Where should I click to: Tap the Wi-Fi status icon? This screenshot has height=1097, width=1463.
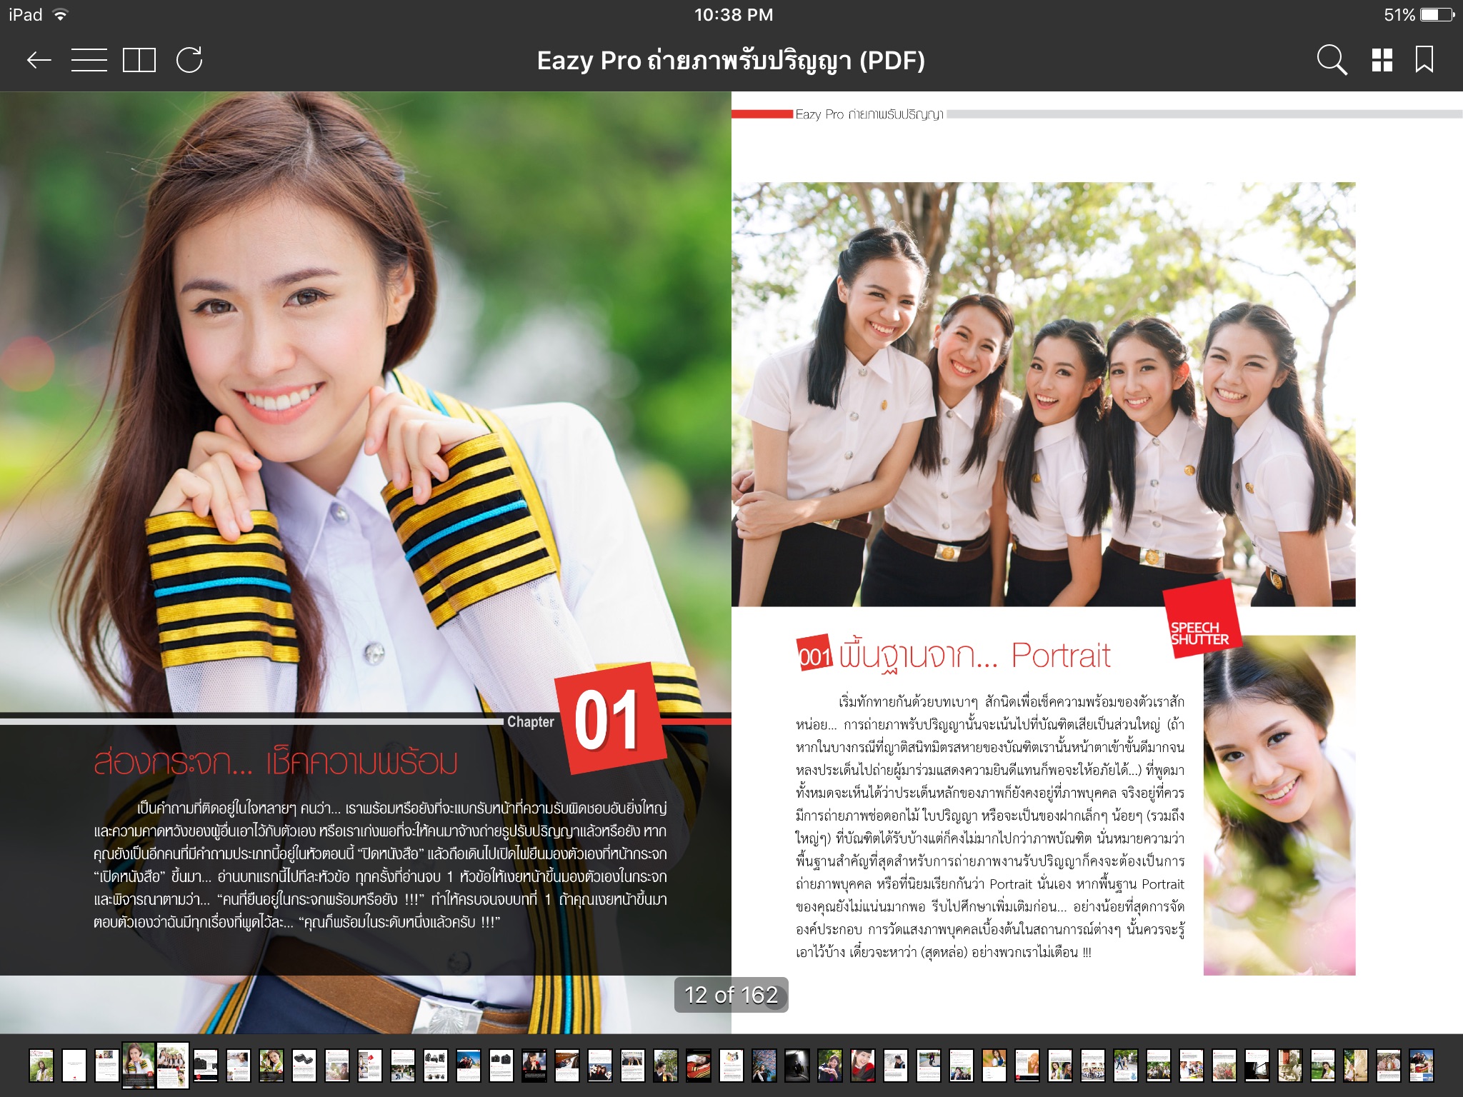pyautogui.click(x=61, y=14)
